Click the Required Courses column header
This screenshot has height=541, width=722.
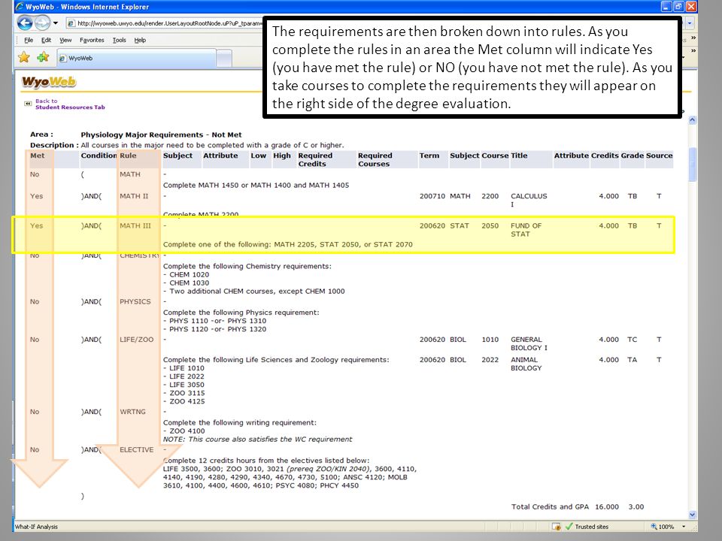point(375,159)
